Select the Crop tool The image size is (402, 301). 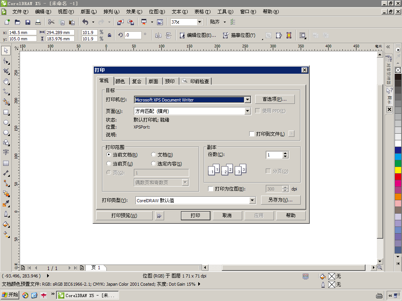click(x=6, y=71)
